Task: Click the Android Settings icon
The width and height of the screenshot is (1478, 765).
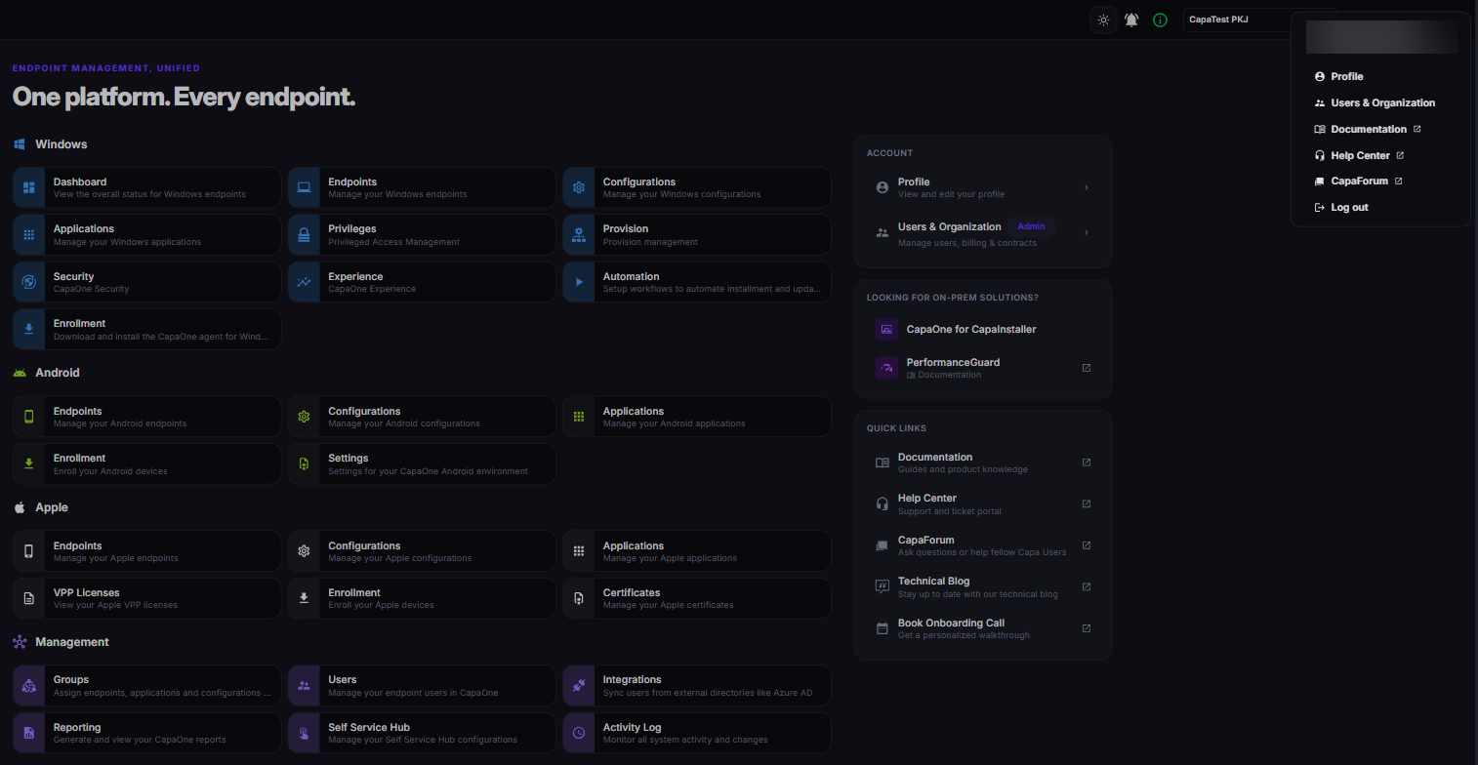Action: point(304,463)
